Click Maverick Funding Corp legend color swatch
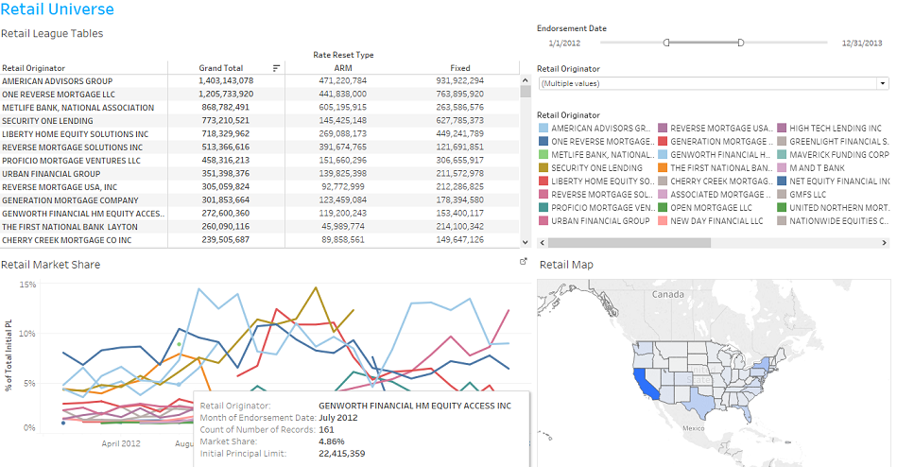897x467 pixels. pos(782,154)
